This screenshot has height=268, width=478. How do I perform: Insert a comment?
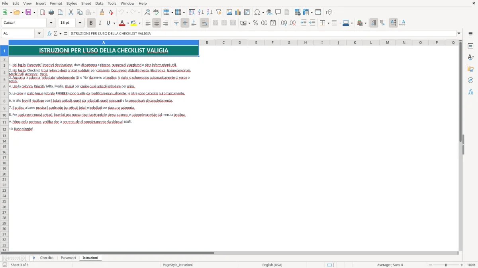click(x=278, y=12)
